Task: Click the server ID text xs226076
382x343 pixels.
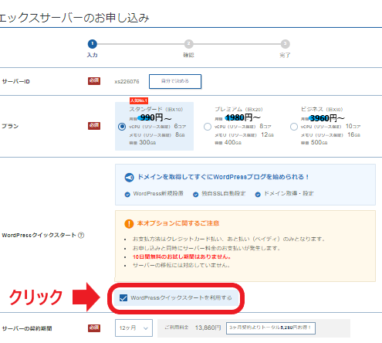Action: click(127, 82)
